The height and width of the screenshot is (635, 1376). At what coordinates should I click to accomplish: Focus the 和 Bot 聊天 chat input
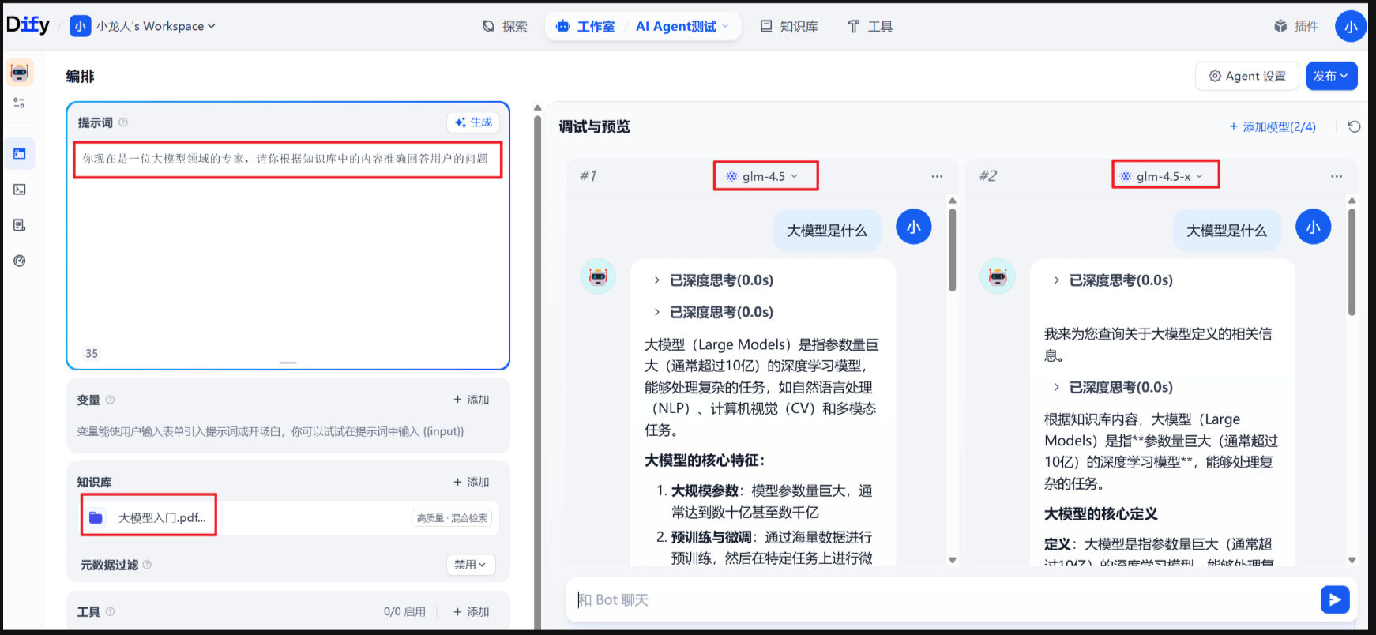tap(944, 599)
